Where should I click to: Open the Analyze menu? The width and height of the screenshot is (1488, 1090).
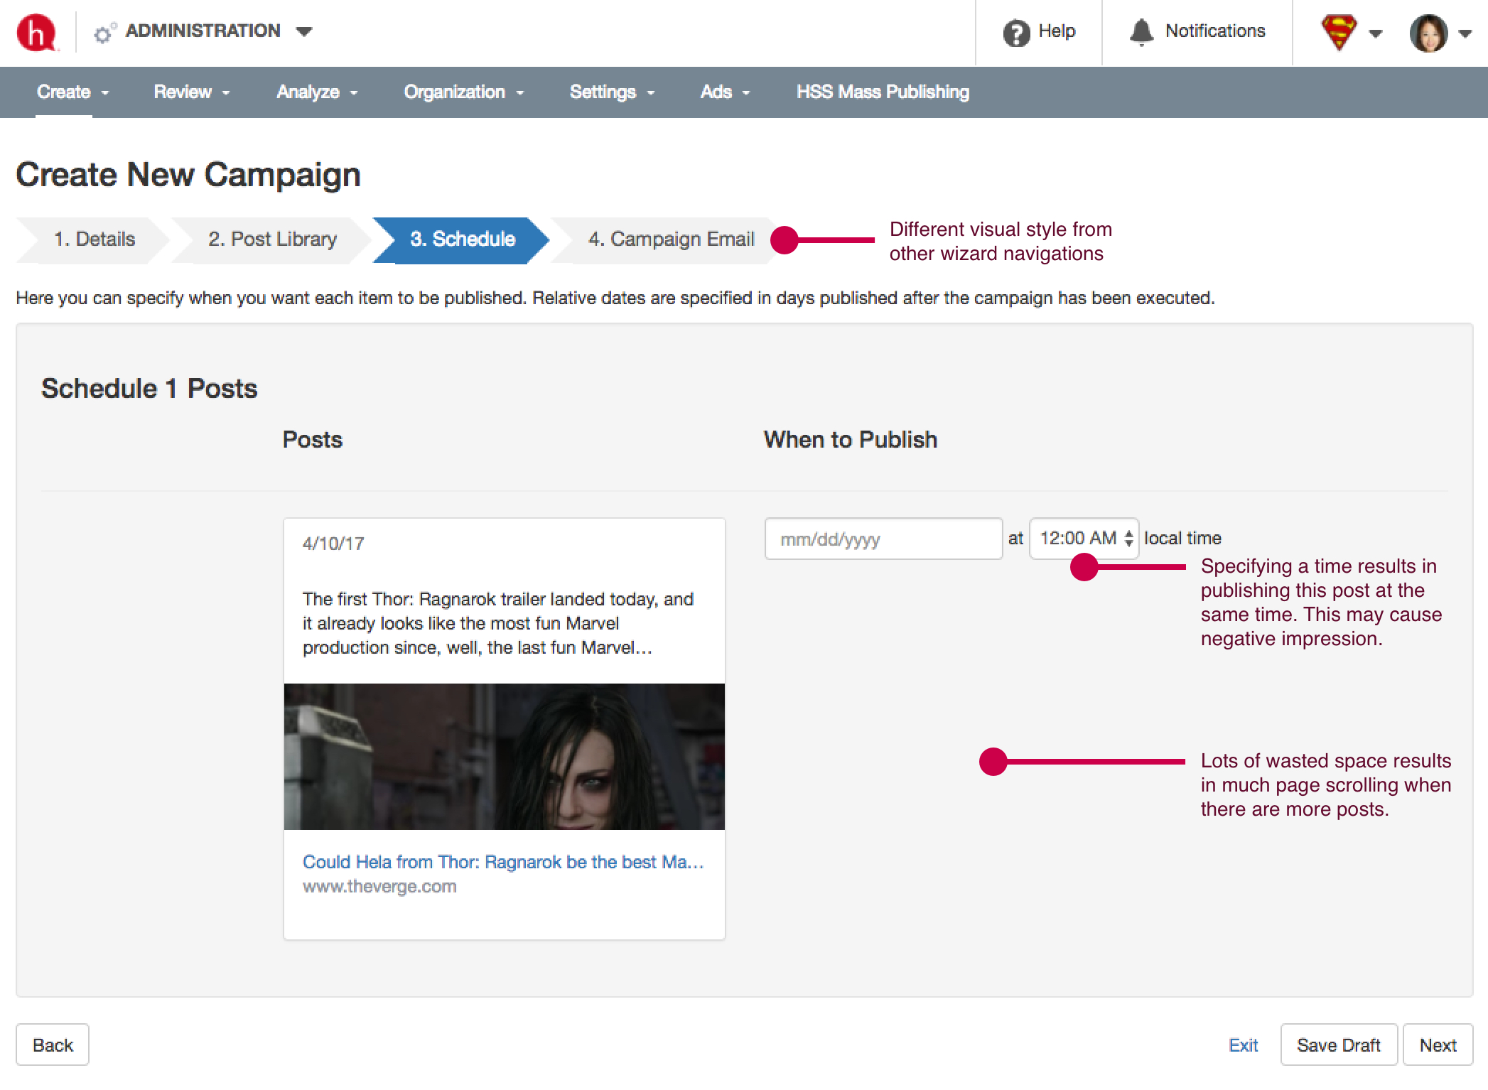pos(317,92)
